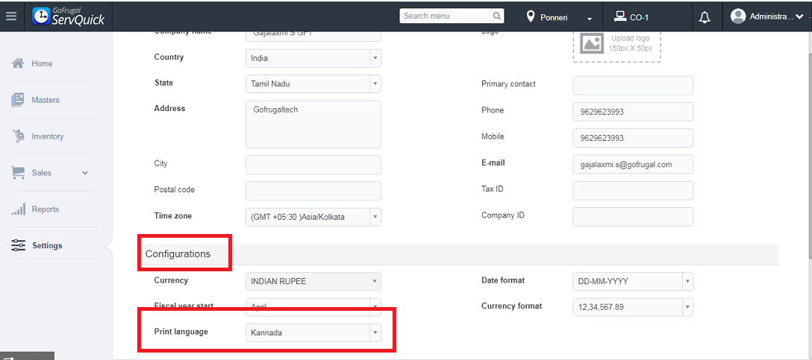Open Reports from the sidebar
Screen dimensions: 812x360
pyautogui.click(x=45, y=209)
